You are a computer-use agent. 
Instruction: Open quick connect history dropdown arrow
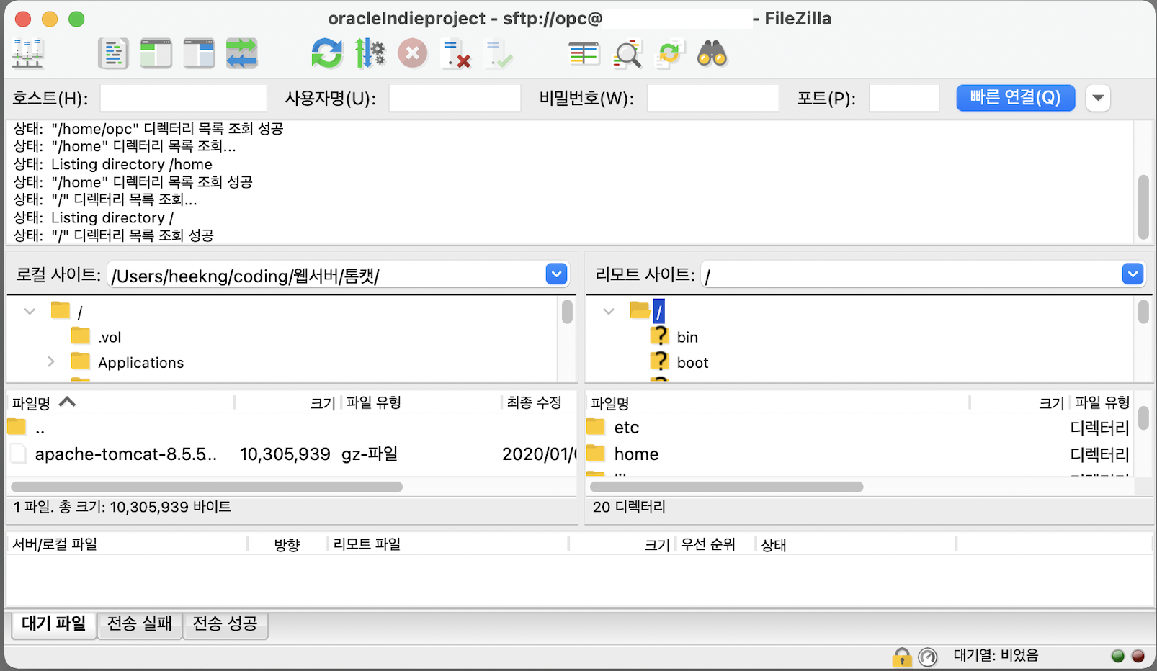(1098, 98)
